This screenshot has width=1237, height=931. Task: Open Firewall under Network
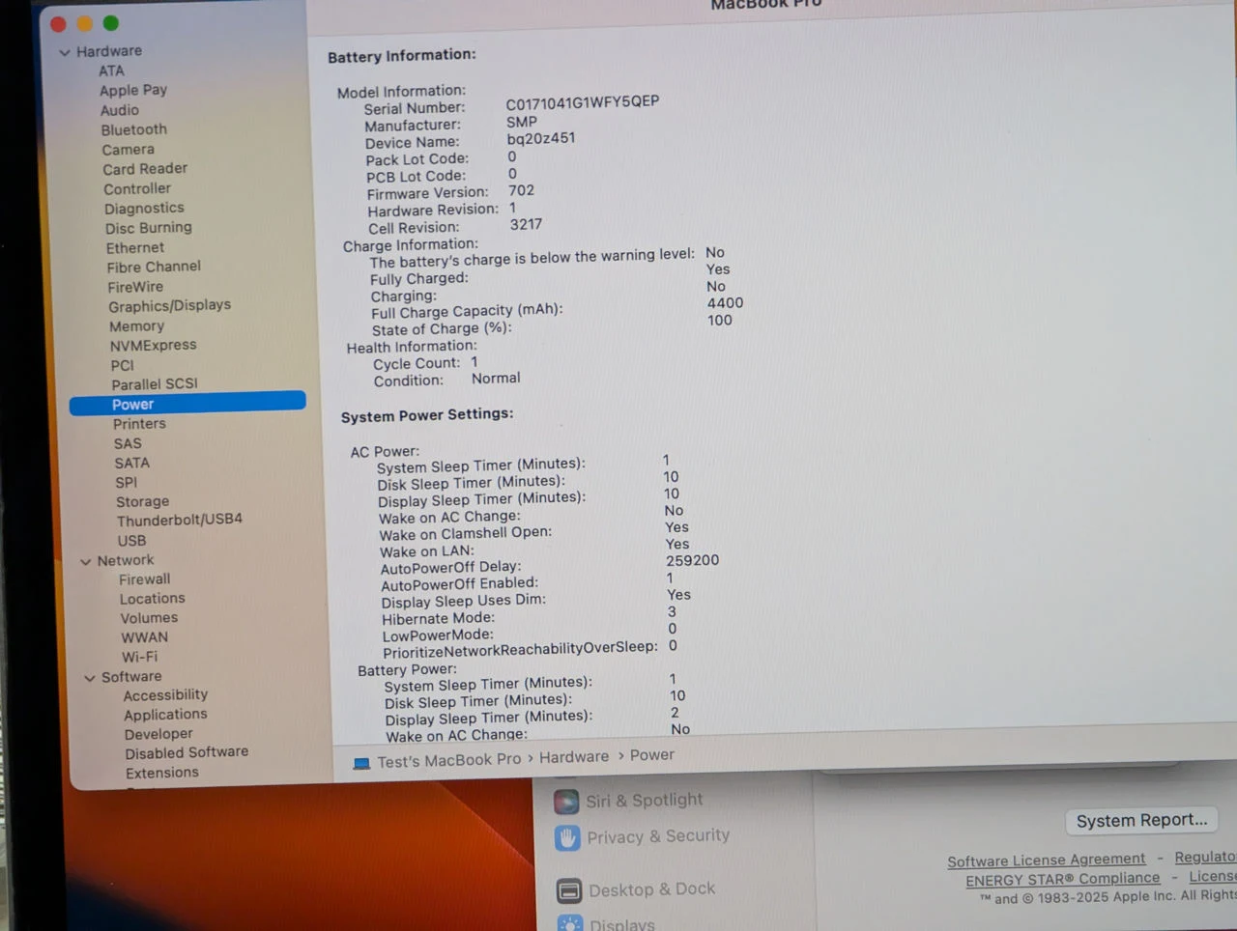[144, 579]
